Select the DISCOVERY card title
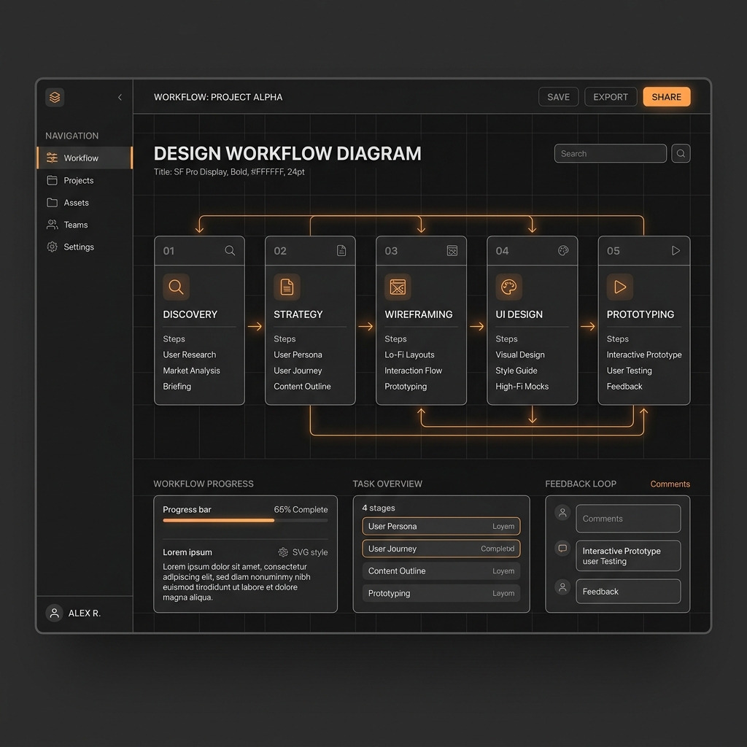 190,314
